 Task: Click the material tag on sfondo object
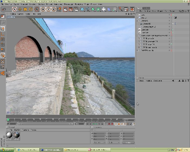[175, 18]
